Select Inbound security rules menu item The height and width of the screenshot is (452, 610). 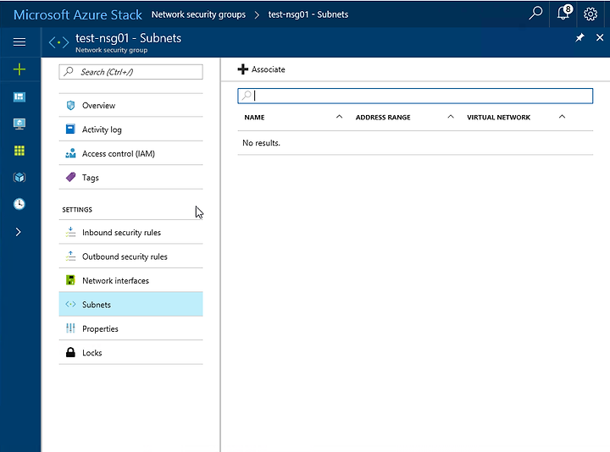[130, 233]
